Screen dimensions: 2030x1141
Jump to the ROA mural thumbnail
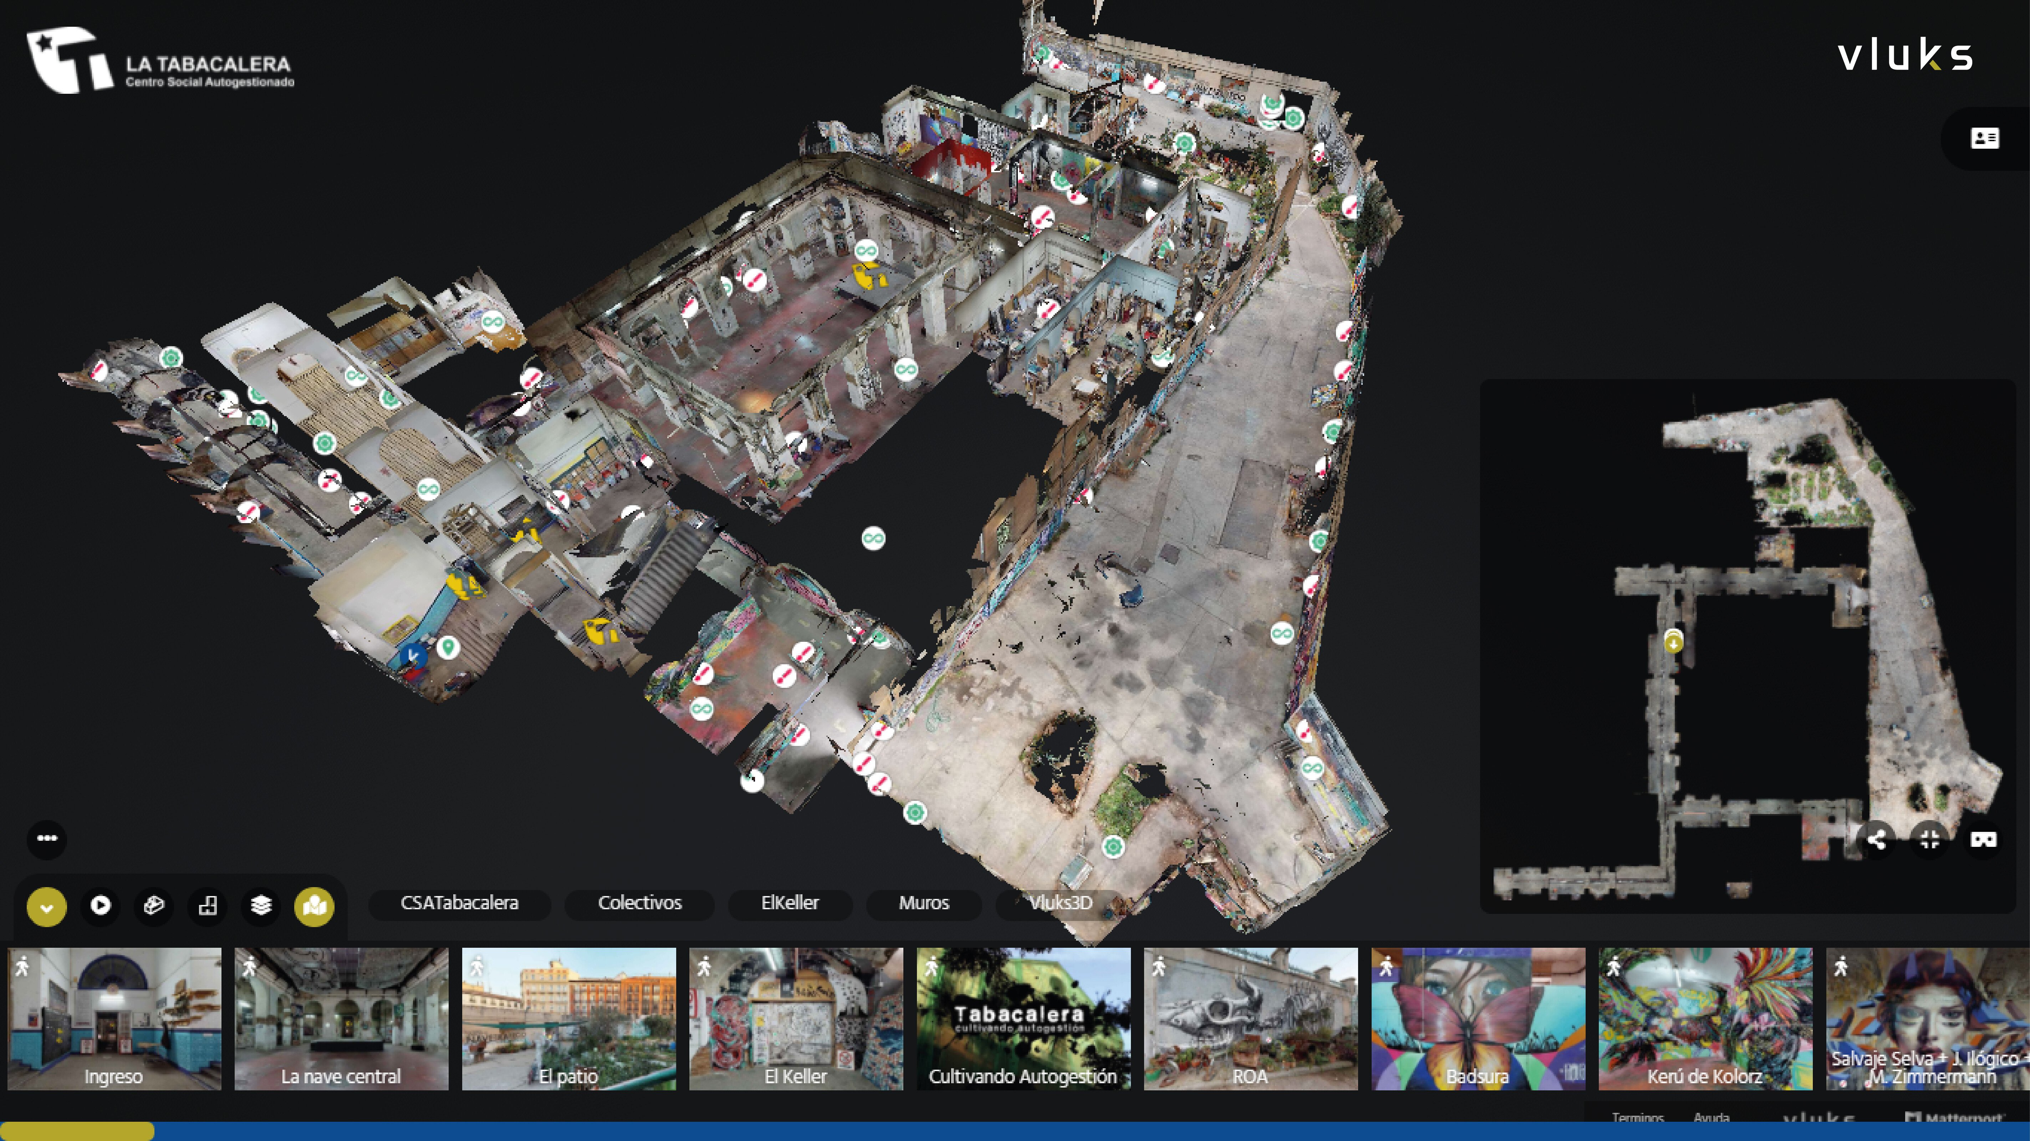click(x=1251, y=1019)
